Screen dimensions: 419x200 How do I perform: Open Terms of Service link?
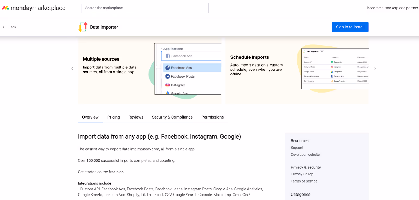(304, 181)
